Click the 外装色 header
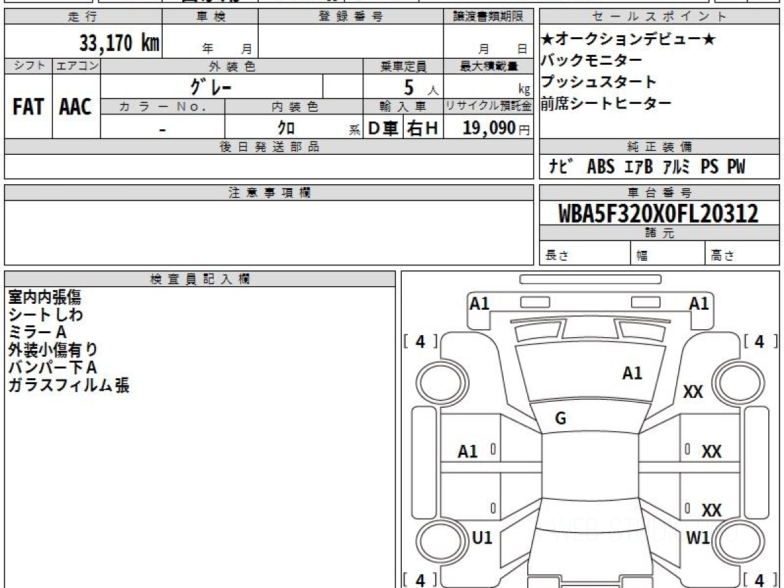The width and height of the screenshot is (784, 588). pyautogui.click(x=232, y=66)
